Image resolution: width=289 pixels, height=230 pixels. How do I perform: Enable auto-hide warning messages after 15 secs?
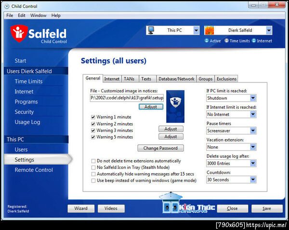coord(93,174)
